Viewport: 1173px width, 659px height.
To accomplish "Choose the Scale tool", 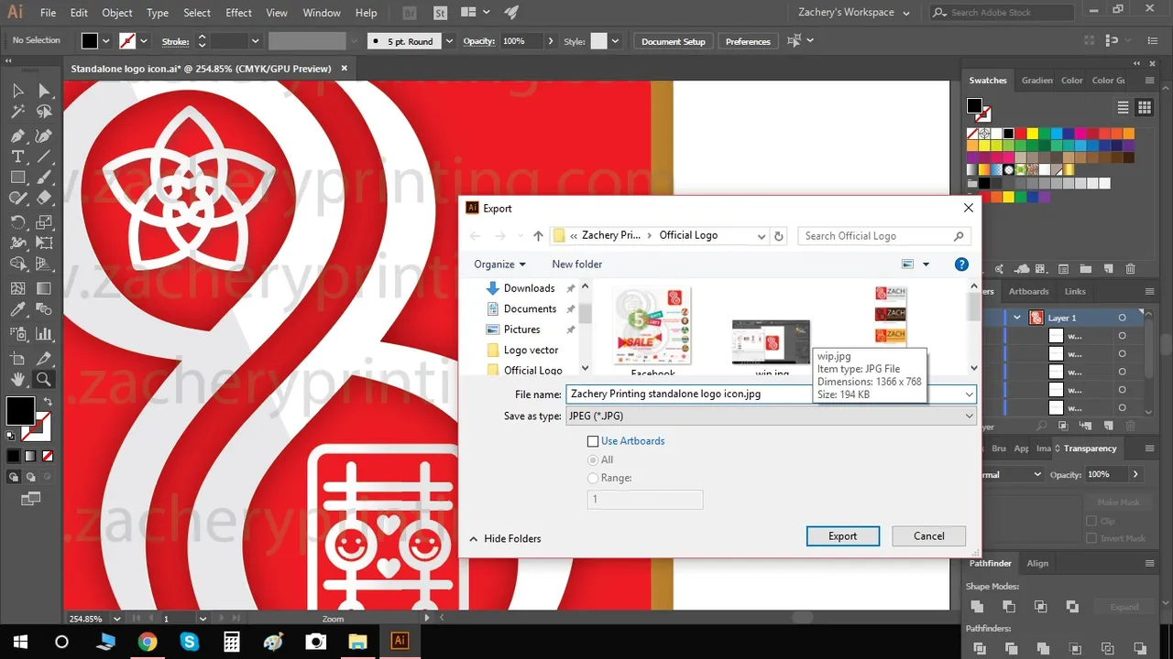I will pyautogui.click(x=44, y=222).
